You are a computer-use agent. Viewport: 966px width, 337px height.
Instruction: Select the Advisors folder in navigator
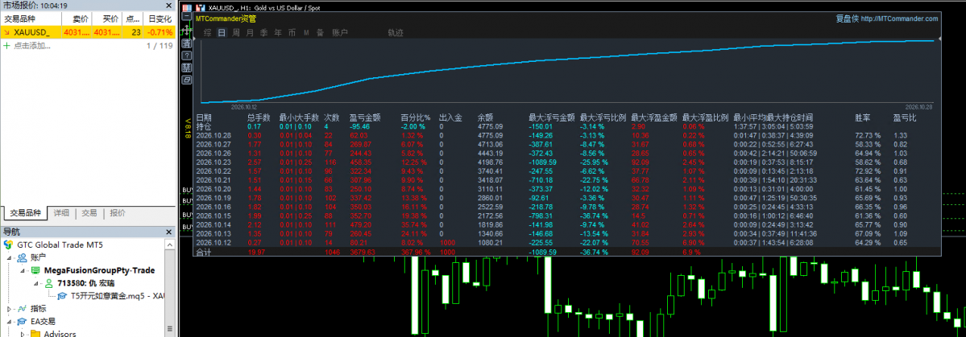pos(59,334)
